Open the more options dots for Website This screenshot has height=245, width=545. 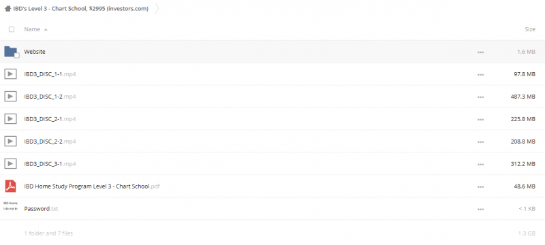[x=481, y=52]
